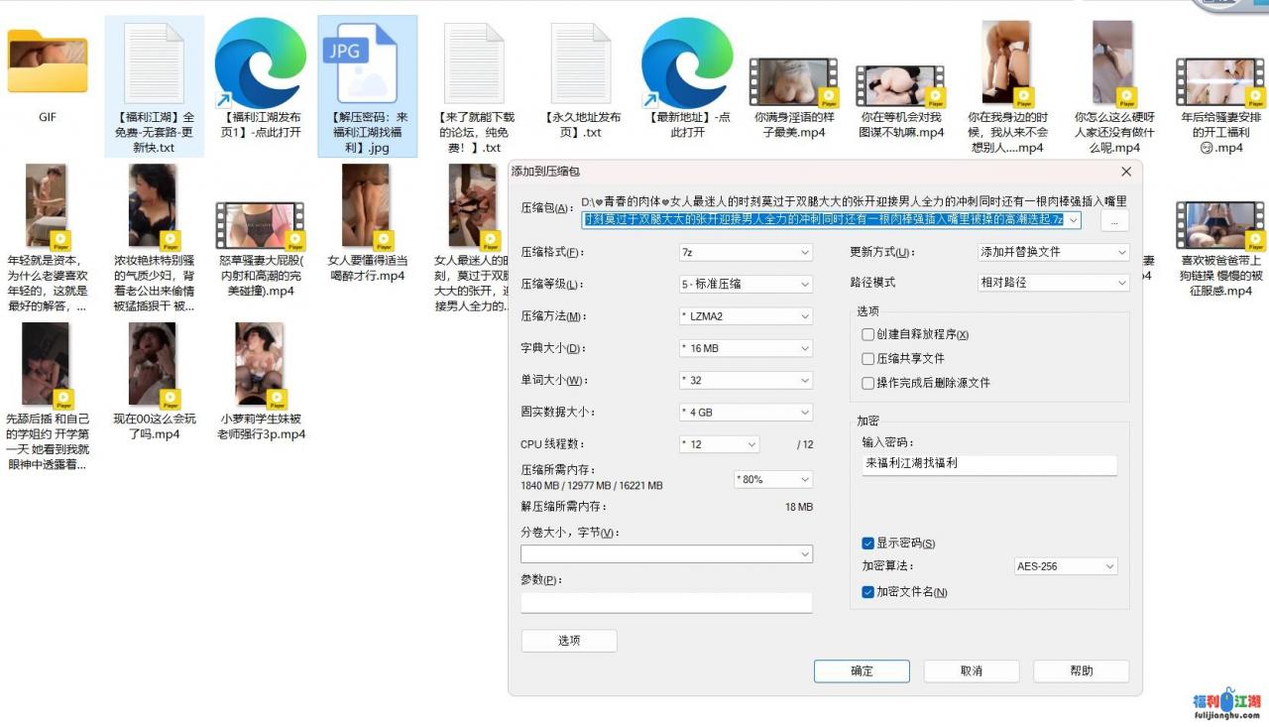Click the 发布页1 Edge shortcut icon
1269x727 pixels.
click(x=261, y=64)
